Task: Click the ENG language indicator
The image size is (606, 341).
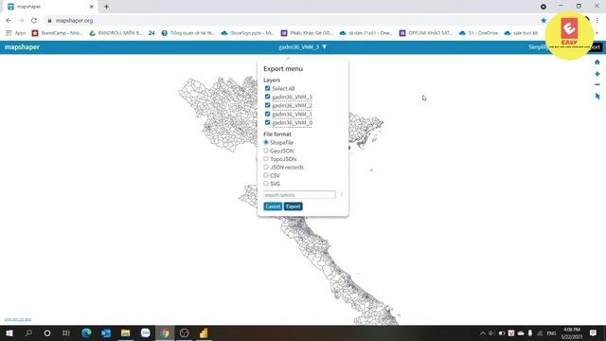Action: pyautogui.click(x=551, y=332)
